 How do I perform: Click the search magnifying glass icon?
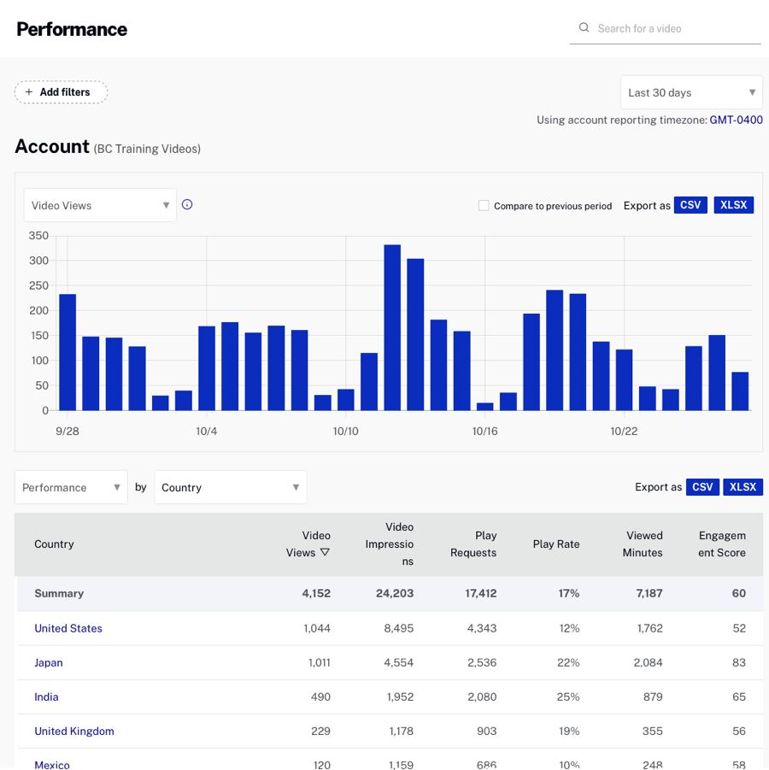point(584,27)
